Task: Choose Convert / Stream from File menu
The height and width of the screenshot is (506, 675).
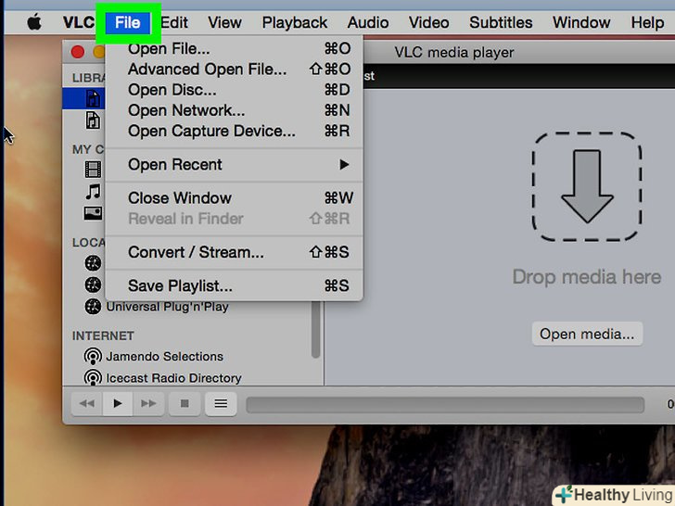Action: point(234,252)
